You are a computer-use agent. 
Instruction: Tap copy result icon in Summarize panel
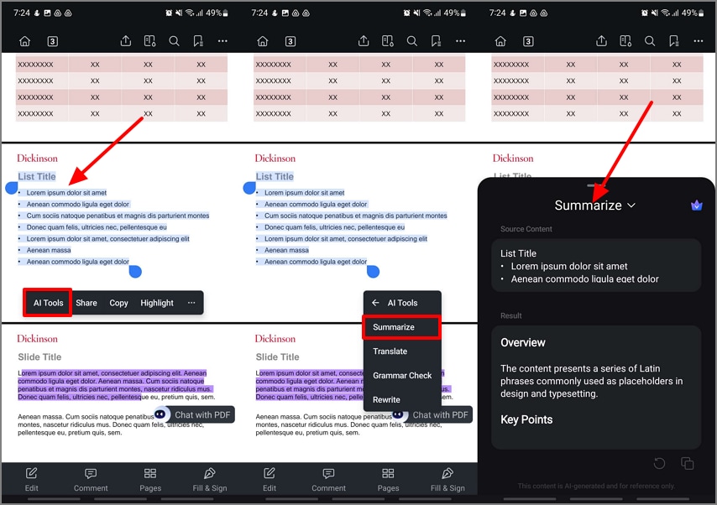(688, 463)
